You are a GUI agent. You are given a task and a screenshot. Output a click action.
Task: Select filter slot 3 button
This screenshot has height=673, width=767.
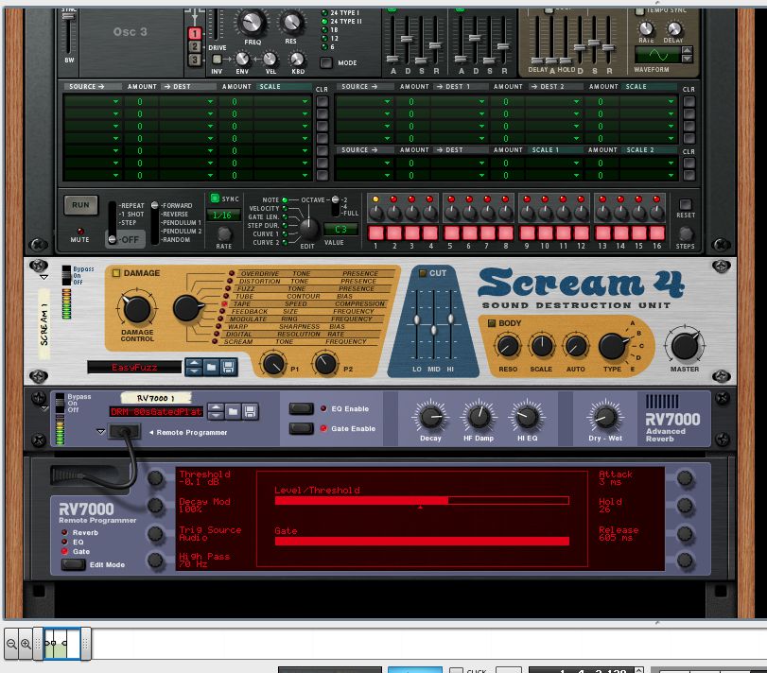(x=195, y=60)
